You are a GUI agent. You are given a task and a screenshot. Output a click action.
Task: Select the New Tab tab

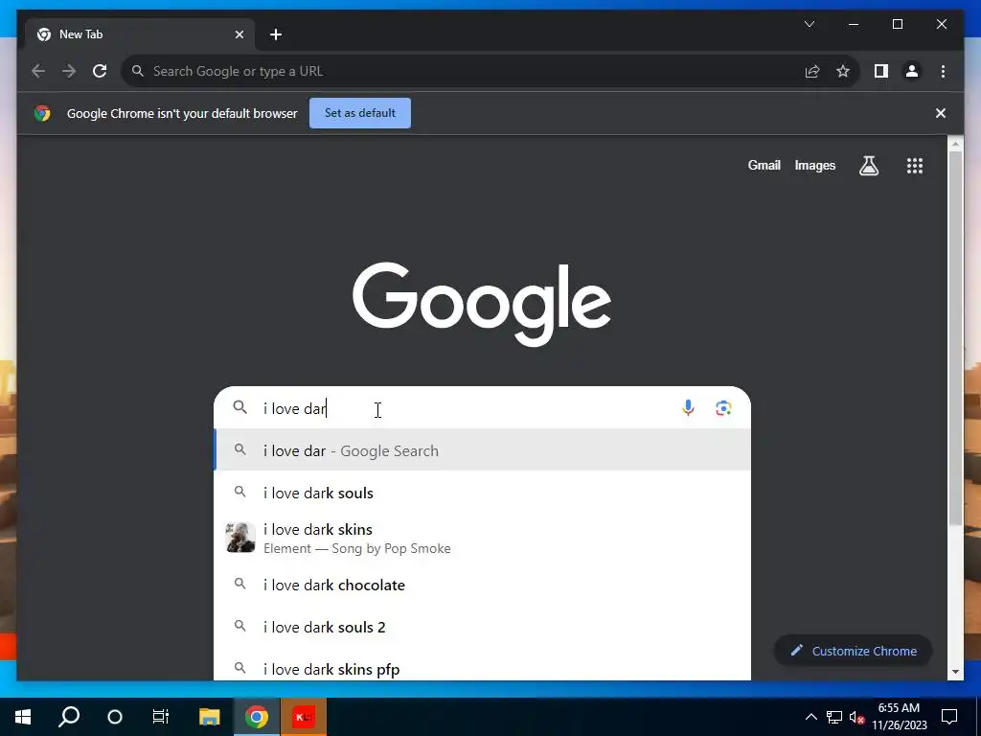tap(141, 34)
